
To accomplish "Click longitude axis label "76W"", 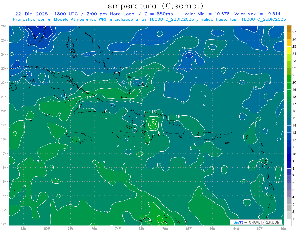I will click(x=94, y=228).
